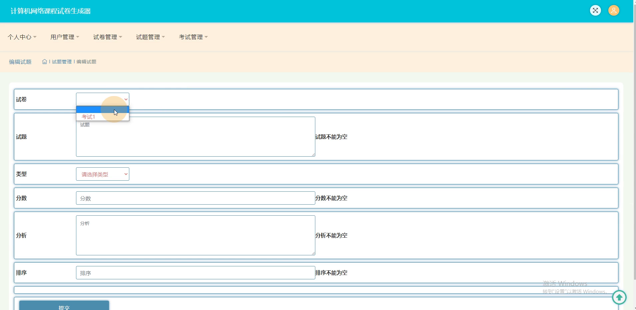Click the home icon in breadcrumb

pos(45,62)
